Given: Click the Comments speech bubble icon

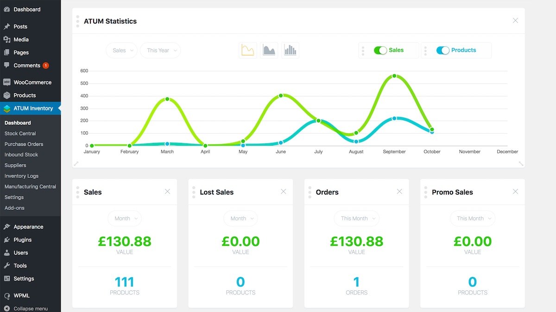Looking at the screenshot, I should click(6, 65).
